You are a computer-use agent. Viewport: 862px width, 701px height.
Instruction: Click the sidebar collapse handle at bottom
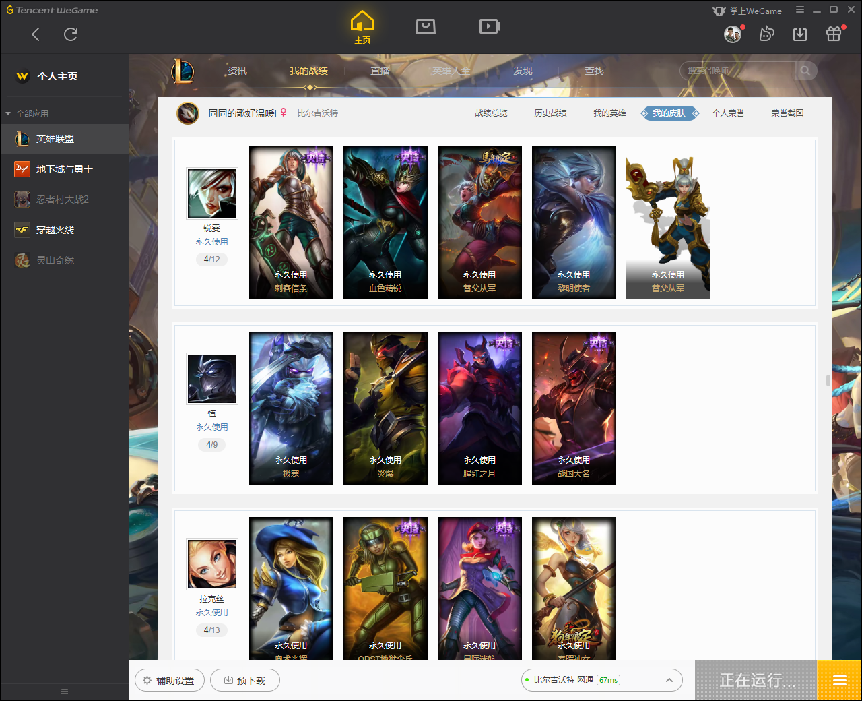[65, 692]
